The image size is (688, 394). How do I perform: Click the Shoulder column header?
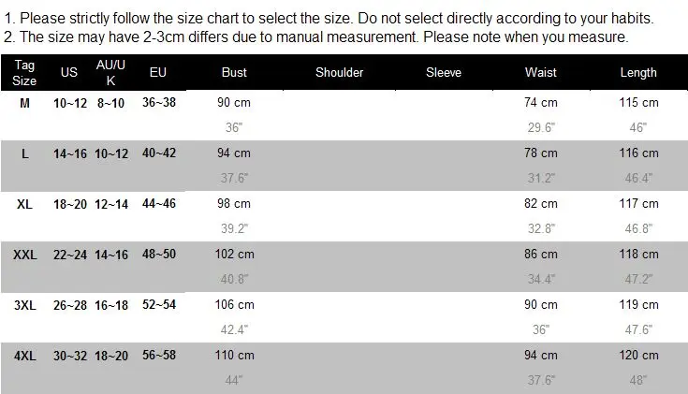(x=339, y=72)
